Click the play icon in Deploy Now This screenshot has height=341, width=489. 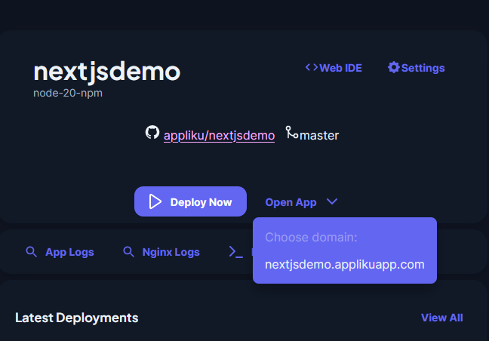[x=155, y=201]
